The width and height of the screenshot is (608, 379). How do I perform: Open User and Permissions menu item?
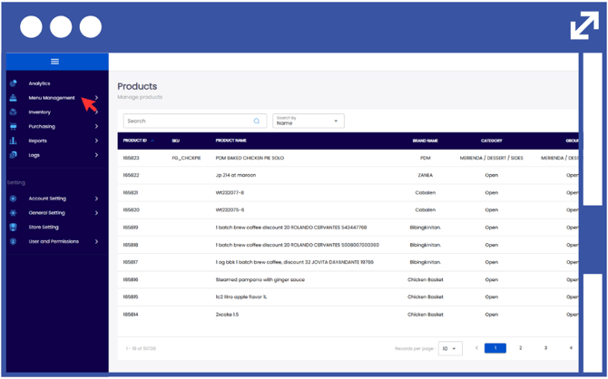pos(53,242)
